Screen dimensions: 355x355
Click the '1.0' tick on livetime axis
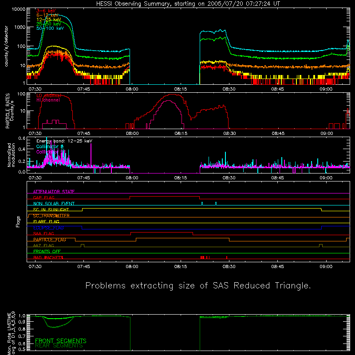[22, 316]
